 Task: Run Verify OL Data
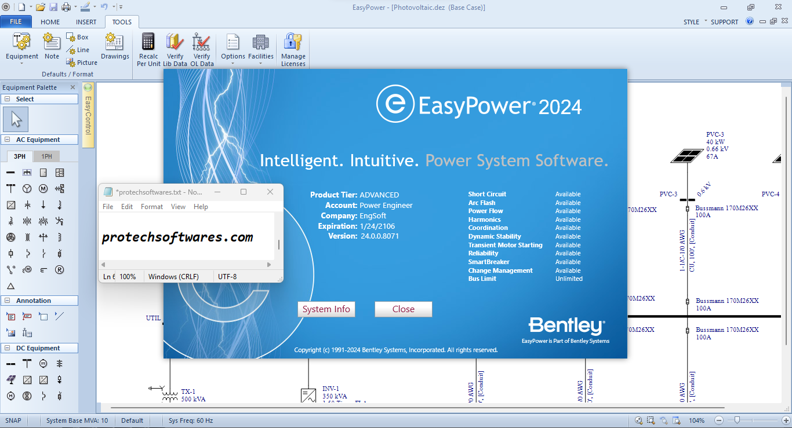point(202,50)
